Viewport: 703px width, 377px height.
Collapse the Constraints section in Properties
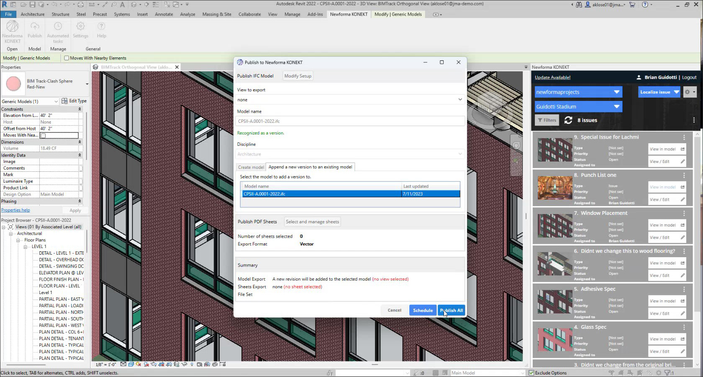[x=80, y=109]
